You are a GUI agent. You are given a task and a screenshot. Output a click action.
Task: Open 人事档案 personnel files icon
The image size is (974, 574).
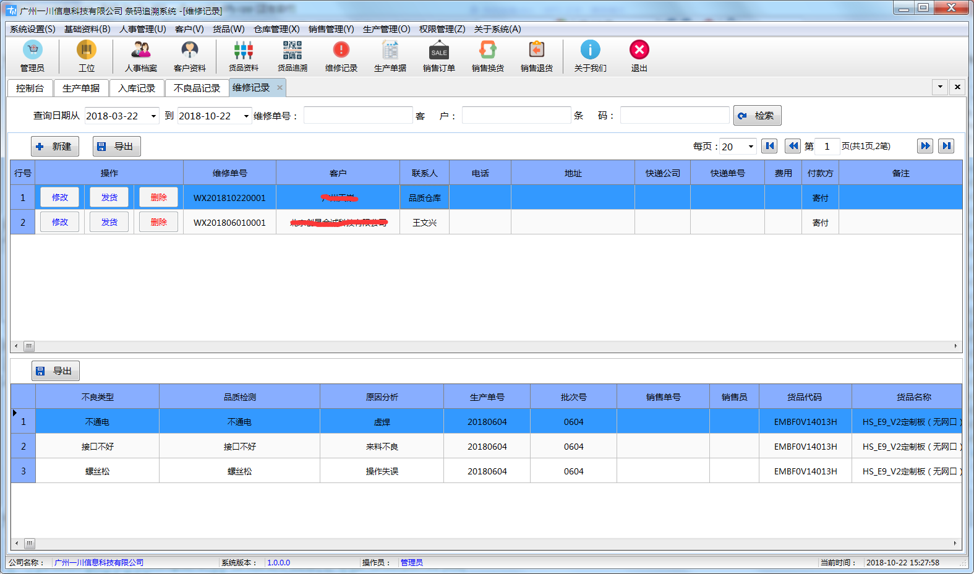coord(141,56)
